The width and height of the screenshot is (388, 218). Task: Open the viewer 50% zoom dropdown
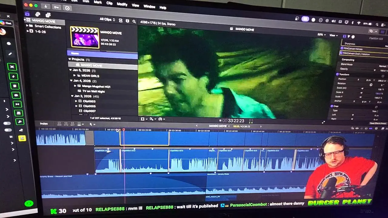click(x=322, y=35)
